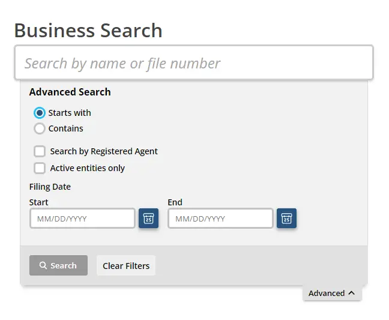Click the Active entities only label
Image resolution: width=389 pixels, height=320 pixels.
tap(87, 168)
